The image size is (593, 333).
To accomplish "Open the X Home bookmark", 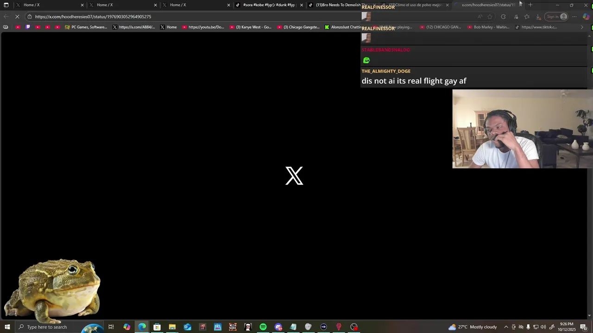I will (x=168, y=27).
